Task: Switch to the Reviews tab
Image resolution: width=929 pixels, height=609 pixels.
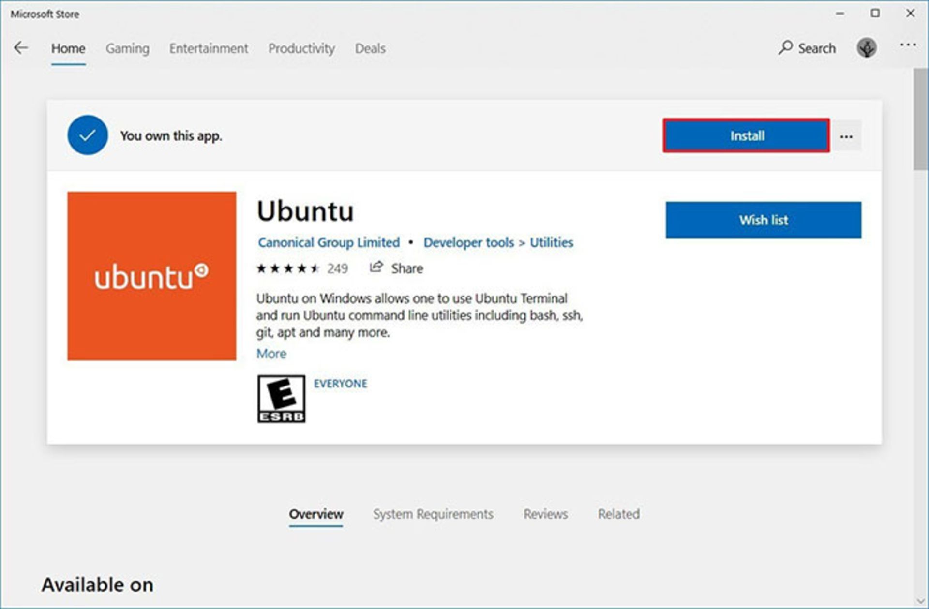Action: click(545, 514)
